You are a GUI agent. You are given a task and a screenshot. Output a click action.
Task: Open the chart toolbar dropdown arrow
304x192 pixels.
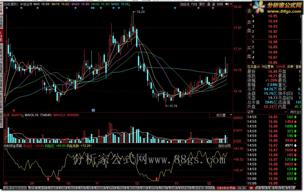[231, 4]
